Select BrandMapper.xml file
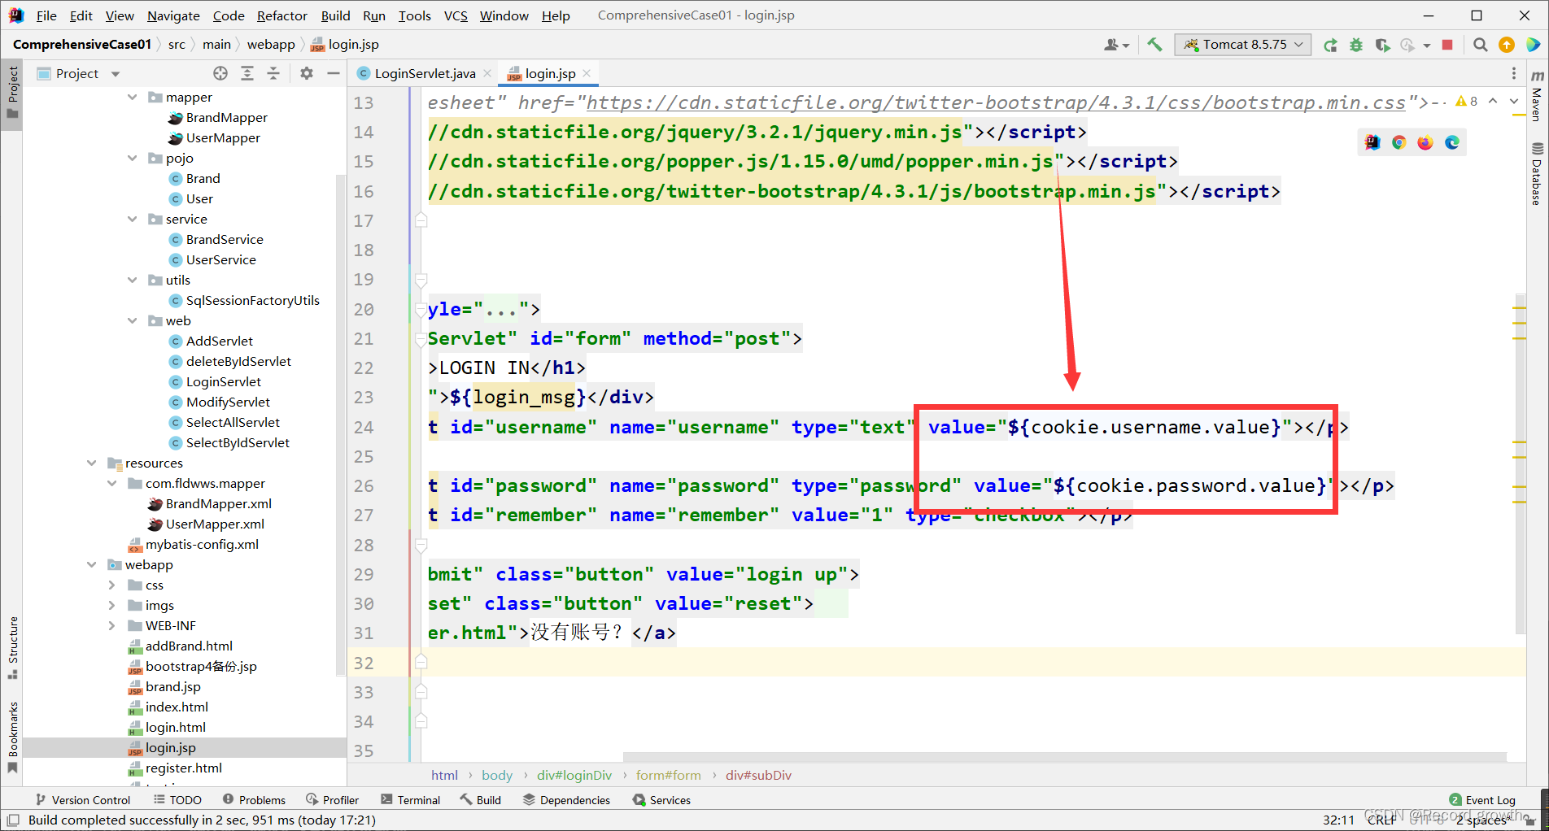Screen dimensions: 1549x831 point(218,503)
